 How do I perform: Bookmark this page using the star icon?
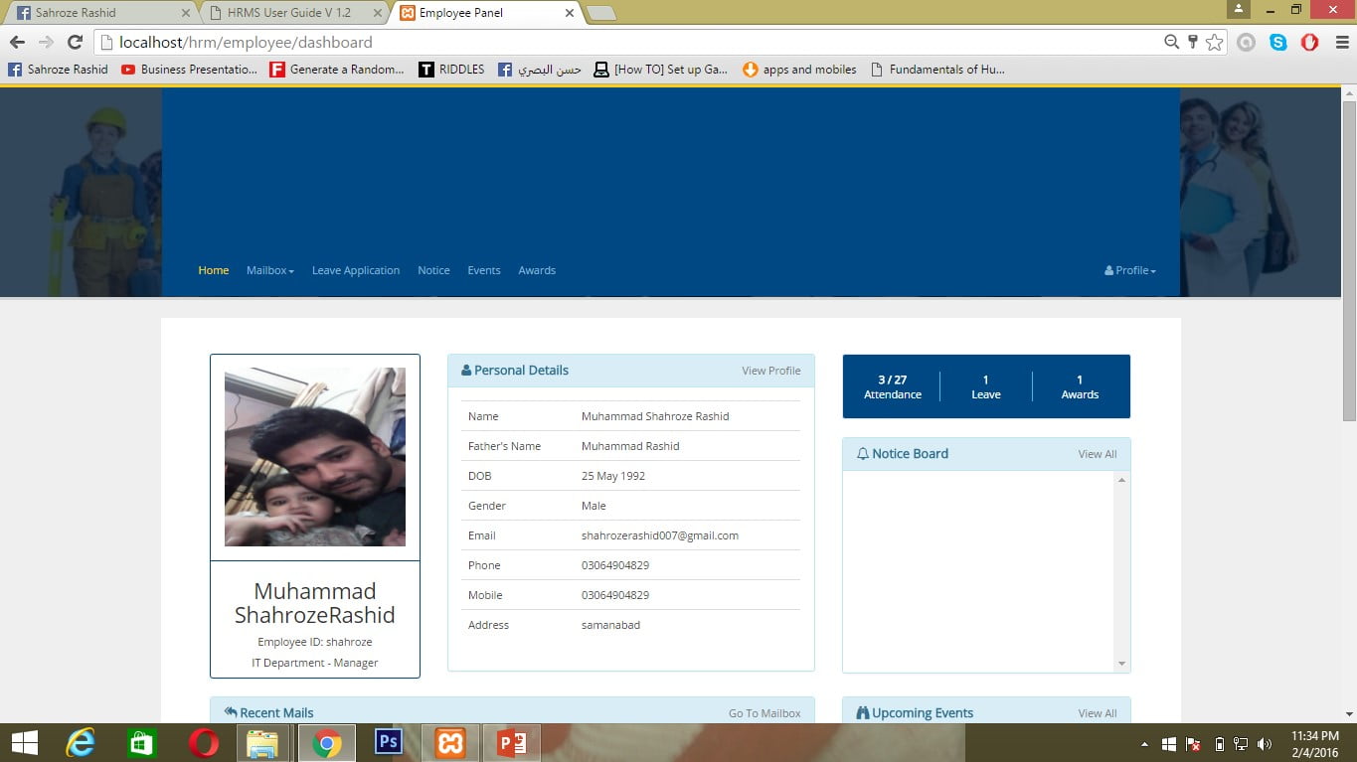1214,43
